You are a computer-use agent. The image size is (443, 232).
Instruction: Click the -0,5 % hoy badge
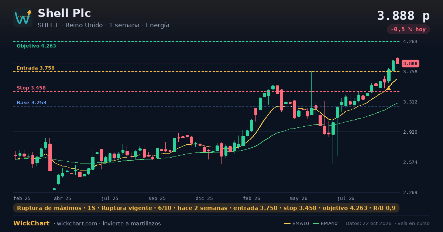[x=408, y=29]
